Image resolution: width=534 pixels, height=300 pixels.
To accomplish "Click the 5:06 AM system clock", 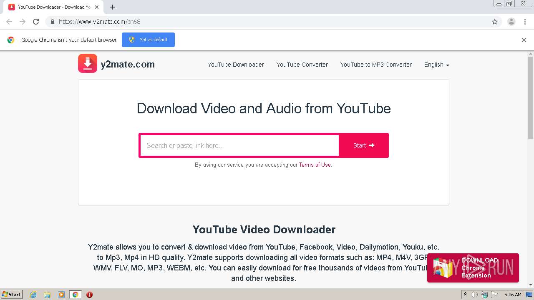I will [513, 295].
